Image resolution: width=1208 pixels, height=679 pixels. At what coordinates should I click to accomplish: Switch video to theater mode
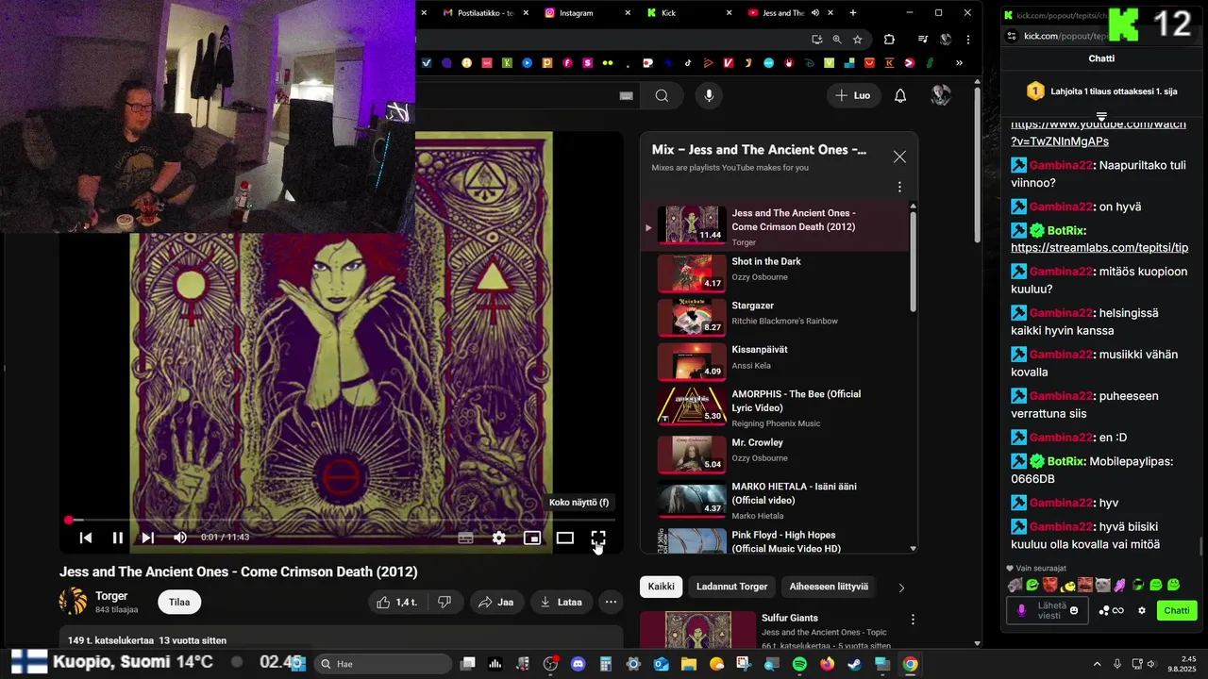pyautogui.click(x=565, y=538)
